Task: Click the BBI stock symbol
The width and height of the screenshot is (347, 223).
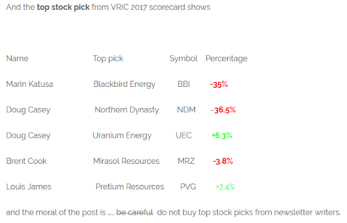Action: coord(184,84)
